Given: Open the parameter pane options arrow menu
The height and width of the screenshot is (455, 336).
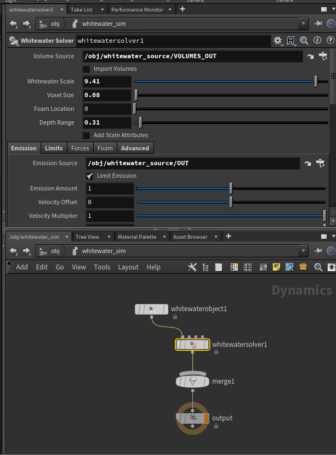Looking at the screenshot, I should click(333, 9).
